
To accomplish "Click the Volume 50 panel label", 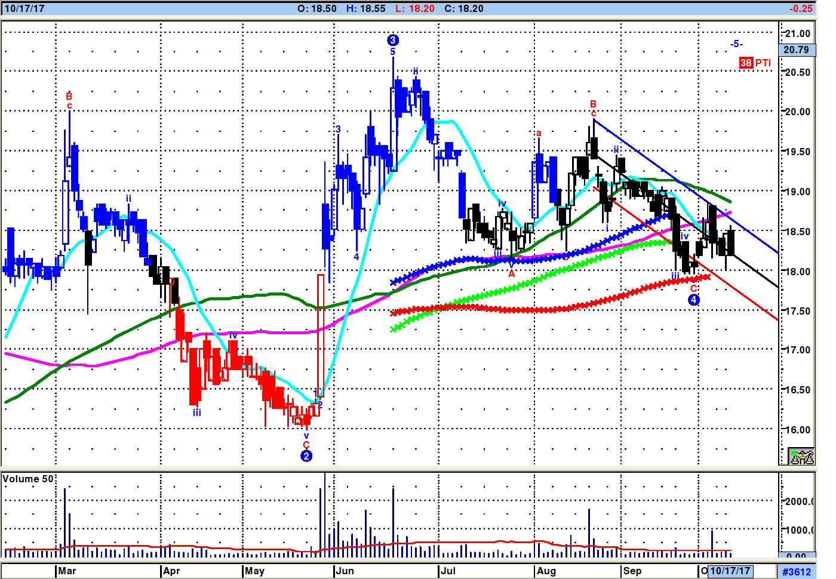I will [28, 479].
